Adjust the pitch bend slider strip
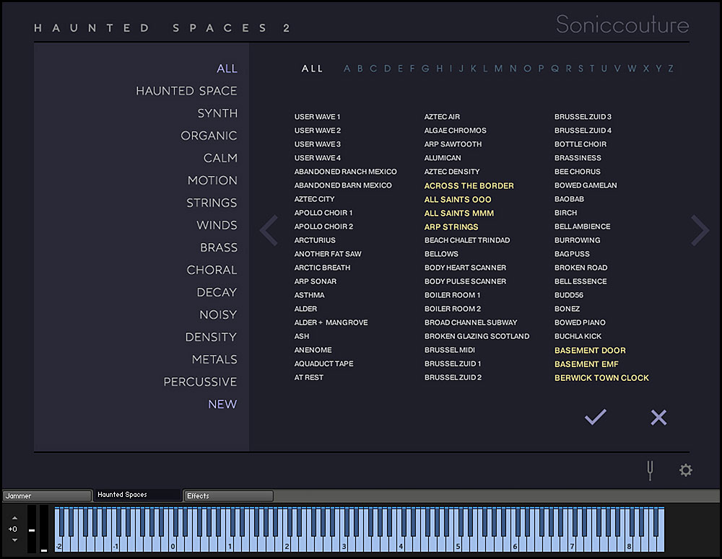This screenshot has width=722, height=559. pos(32,529)
